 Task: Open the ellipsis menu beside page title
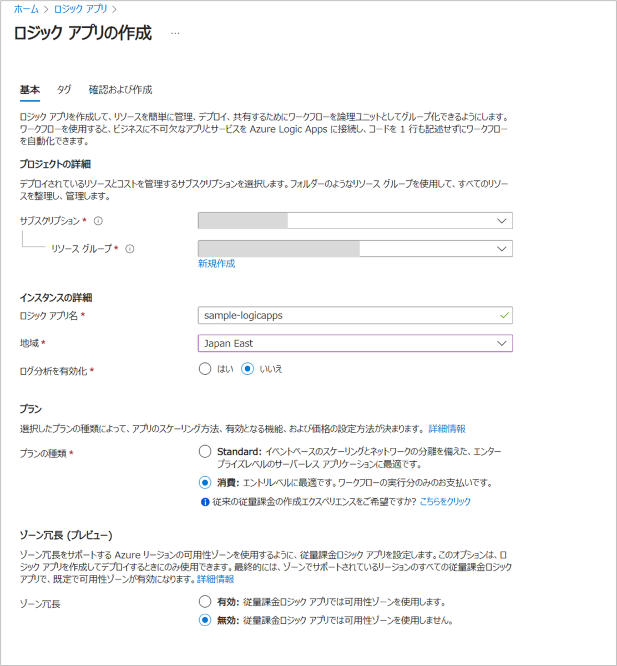pyautogui.click(x=175, y=33)
